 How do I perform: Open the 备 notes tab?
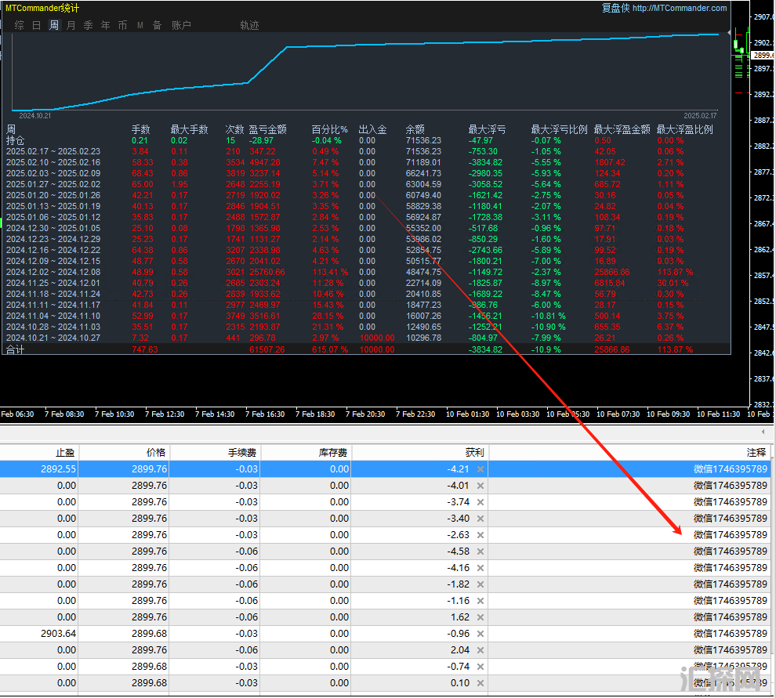pos(158,25)
